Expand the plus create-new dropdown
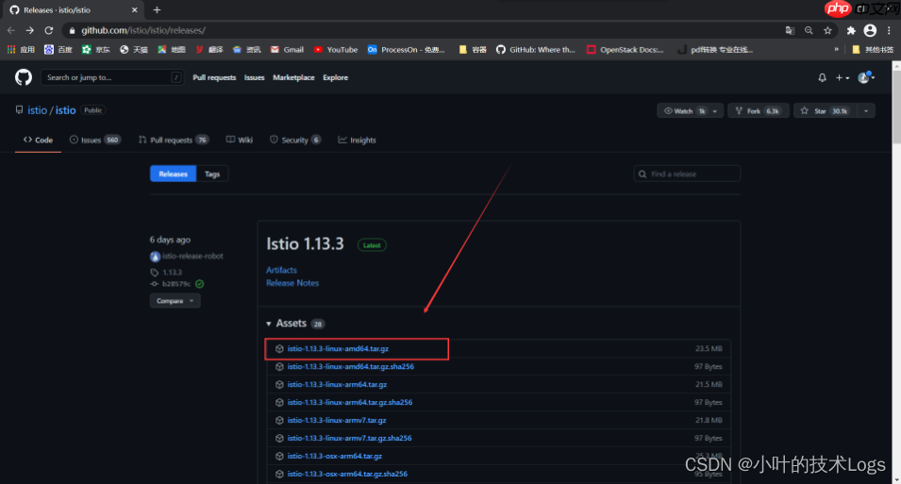 [x=842, y=77]
